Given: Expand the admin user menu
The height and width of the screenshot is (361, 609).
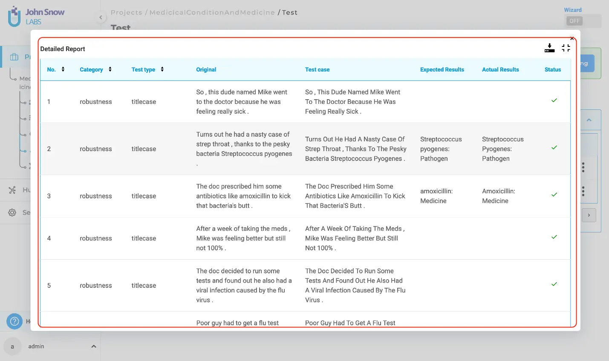Looking at the screenshot, I should [93, 347].
